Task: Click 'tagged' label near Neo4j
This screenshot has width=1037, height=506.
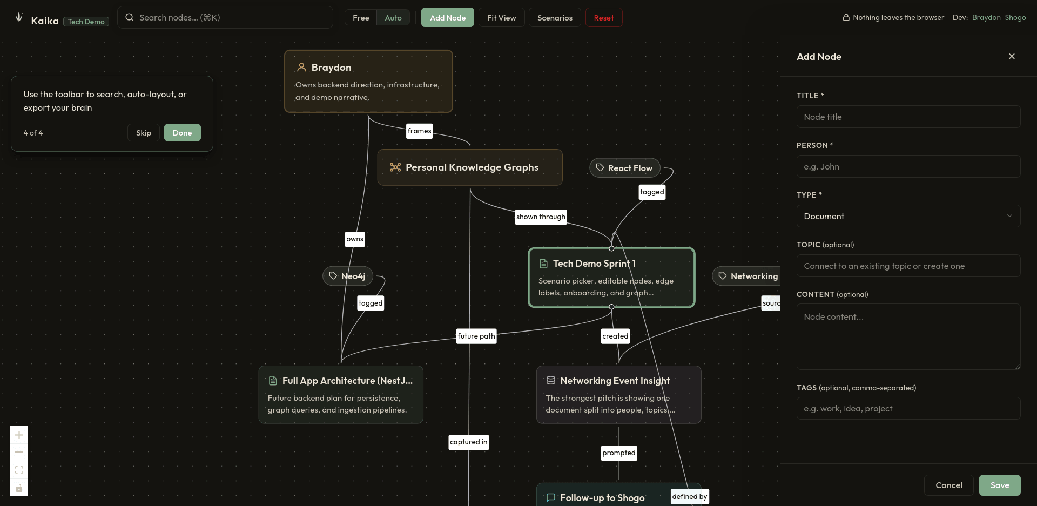Action: click(x=371, y=303)
